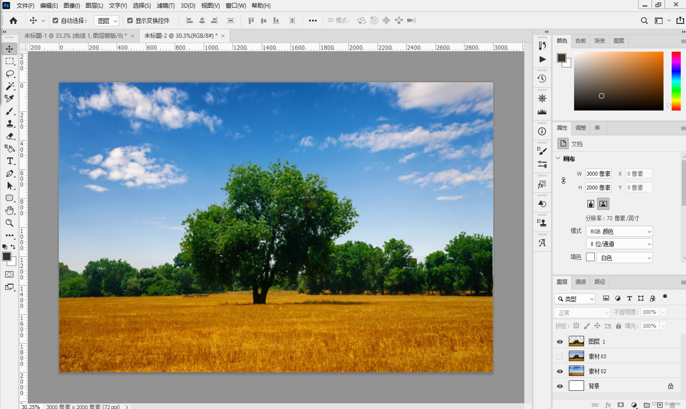Open the 不透明度 100% dropdown arrow
The image size is (686, 409).
663,312
